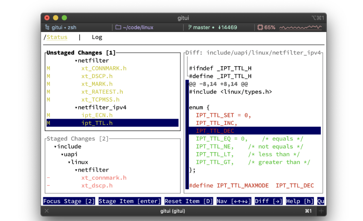Select highlighted ipt_TTL.h file
363x221 pixels.
pos(113,123)
